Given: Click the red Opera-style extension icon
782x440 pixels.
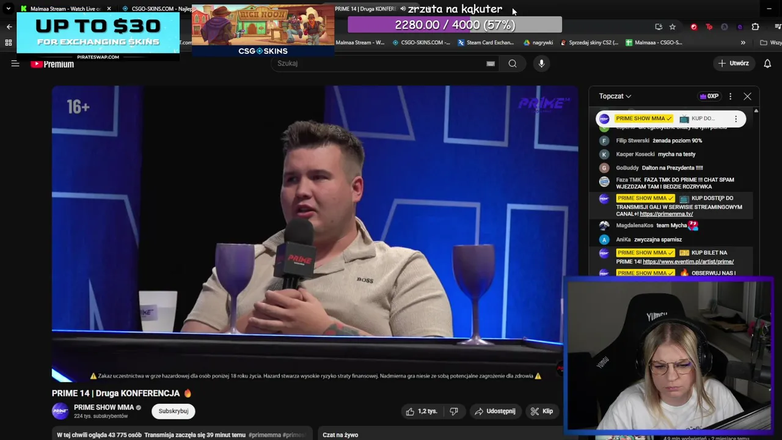Looking at the screenshot, I should (693, 27).
